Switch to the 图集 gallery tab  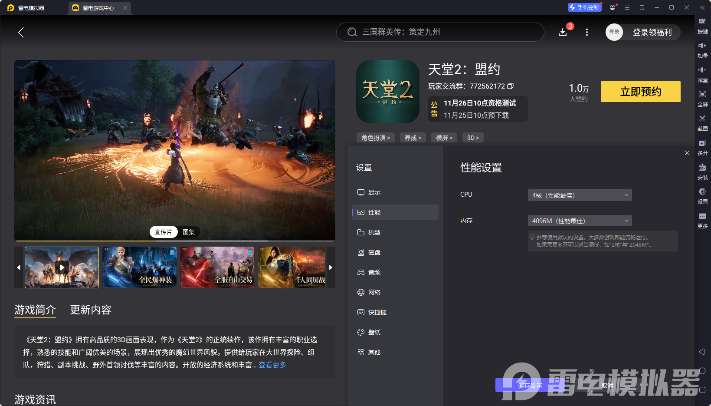(189, 231)
